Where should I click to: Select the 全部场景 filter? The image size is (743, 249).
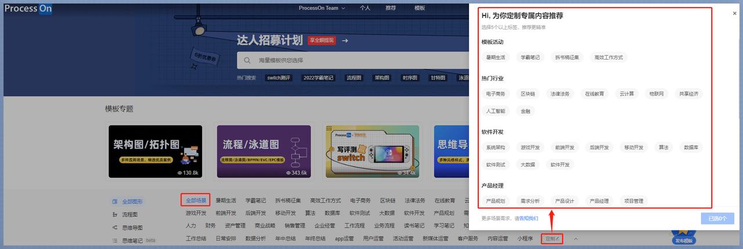tap(196, 200)
